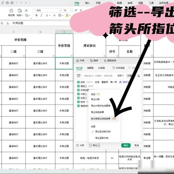Open the 插入 ribbon tab
This screenshot has height=174, width=174.
tap(87, 3)
